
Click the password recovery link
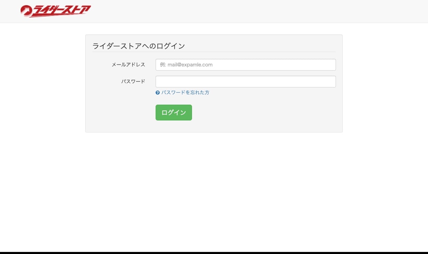pyautogui.click(x=185, y=92)
